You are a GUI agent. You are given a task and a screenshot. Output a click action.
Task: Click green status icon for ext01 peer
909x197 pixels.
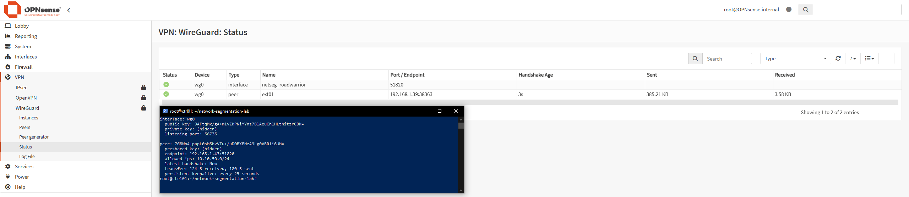(x=166, y=94)
